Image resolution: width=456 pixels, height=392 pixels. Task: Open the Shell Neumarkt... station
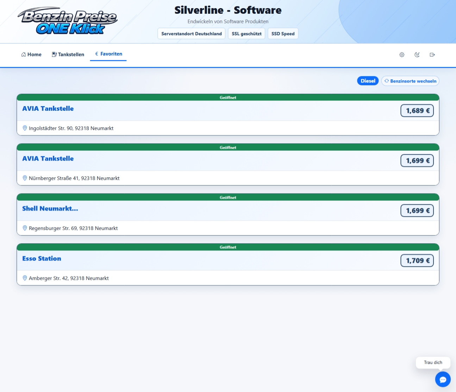[x=50, y=209]
